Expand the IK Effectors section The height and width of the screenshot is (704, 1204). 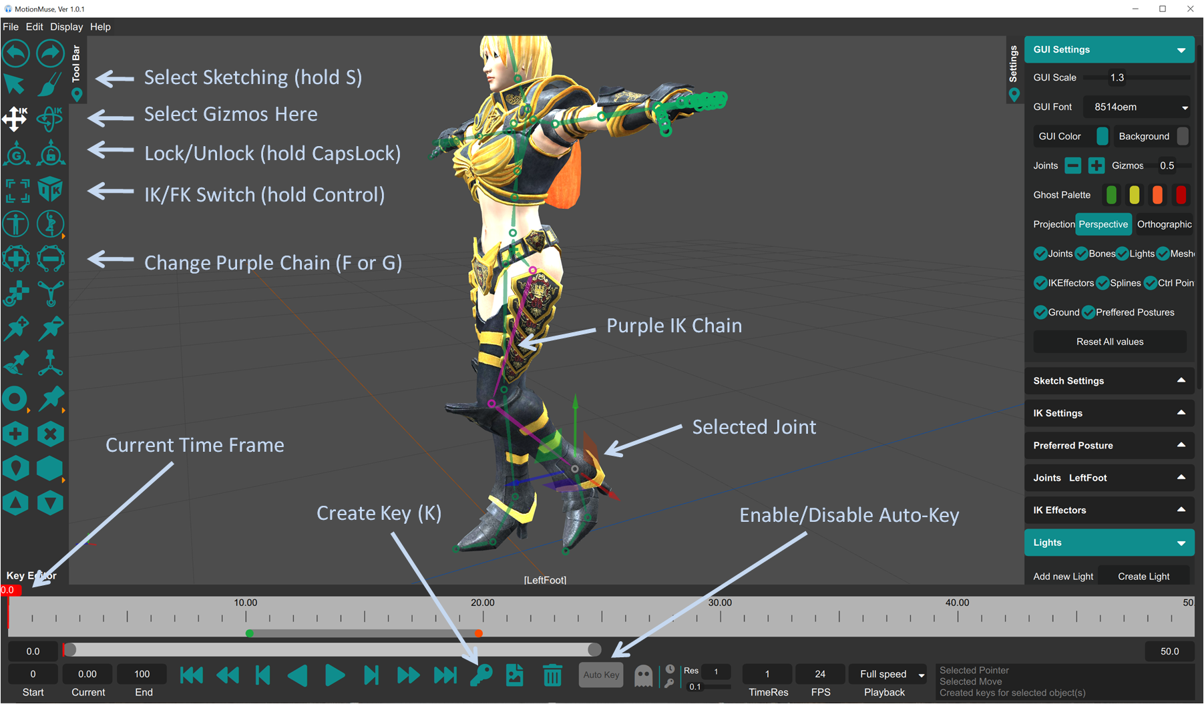(x=1109, y=510)
